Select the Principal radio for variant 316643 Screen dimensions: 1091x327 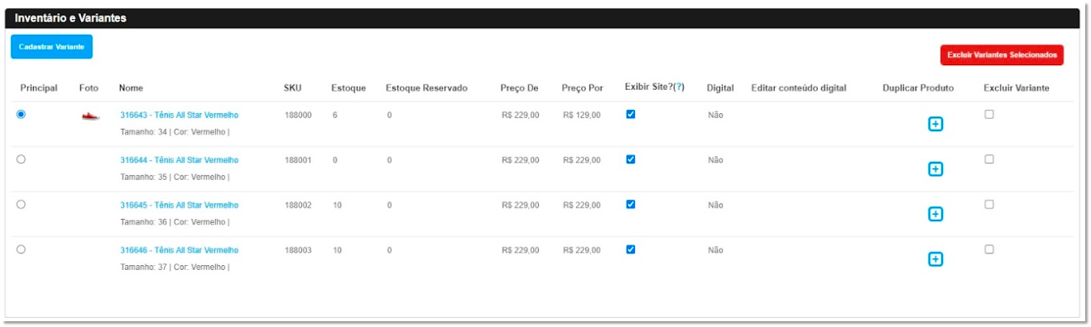pos(22,114)
